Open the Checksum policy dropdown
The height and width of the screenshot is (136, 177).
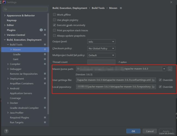point(101,48)
